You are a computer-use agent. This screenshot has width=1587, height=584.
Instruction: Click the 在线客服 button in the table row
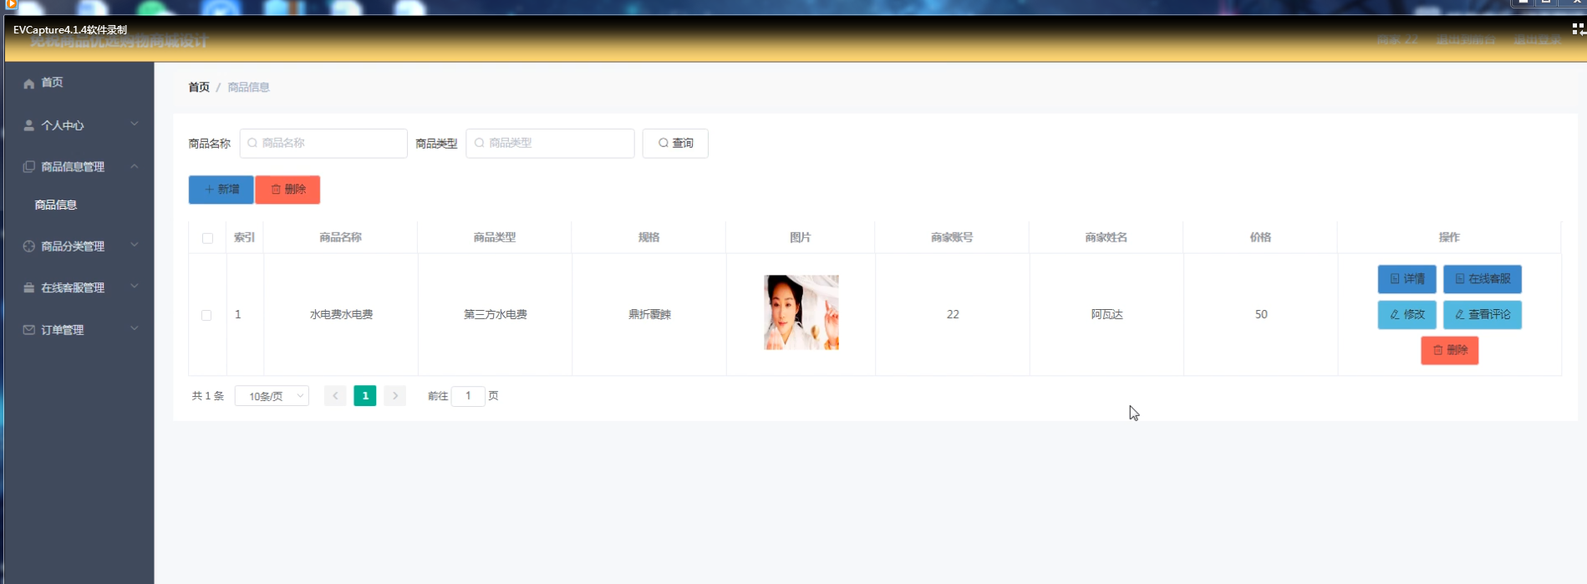click(x=1483, y=279)
